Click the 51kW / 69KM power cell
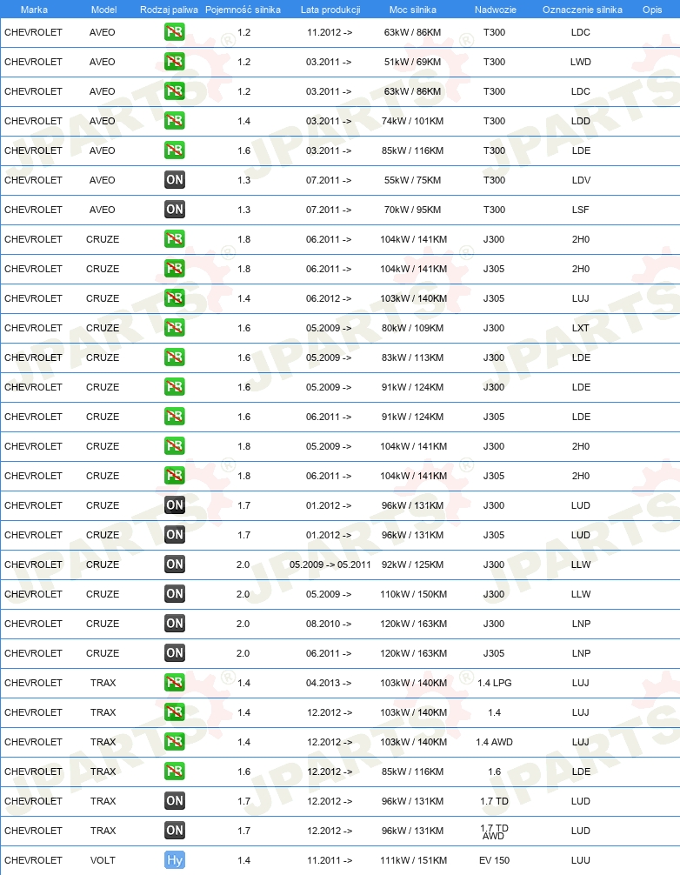This screenshot has height=875, width=680. tap(413, 62)
